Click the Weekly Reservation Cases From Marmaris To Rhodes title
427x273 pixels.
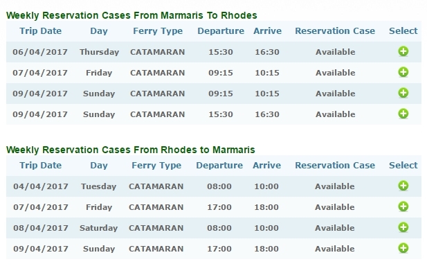pos(131,15)
